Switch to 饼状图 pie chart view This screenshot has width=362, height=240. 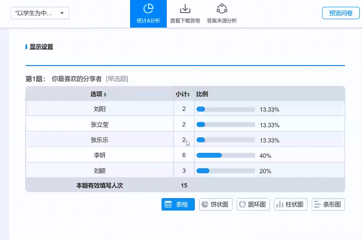(216, 204)
